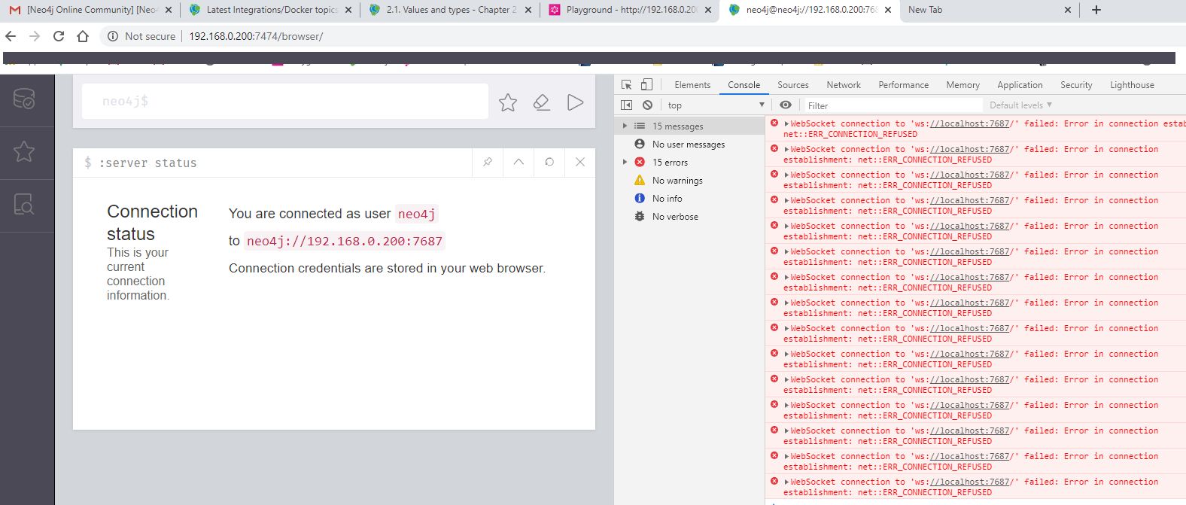
Task: Switch to the Lighthouse tab
Action: click(1132, 85)
